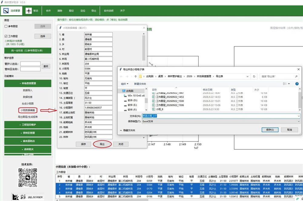
Task: Expand the 营林区管理 module section
Action: tap(28, 133)
